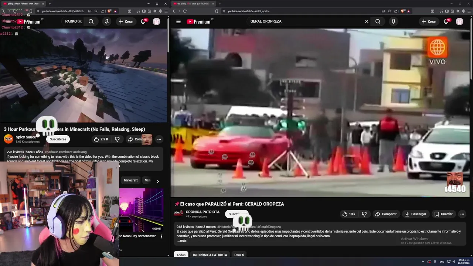Click right window address bar URL

[248, 11]
